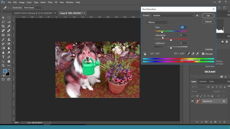Pick the Add to Sample eyedropper
This screenshot has height=129, width=230.
click(193, 54)
